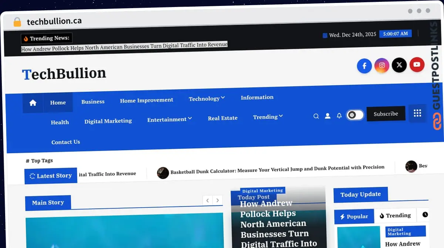Open the Basketball Dunk Calculator story link
The width and height of the screenshot is (444, 248).
(277, 169)
